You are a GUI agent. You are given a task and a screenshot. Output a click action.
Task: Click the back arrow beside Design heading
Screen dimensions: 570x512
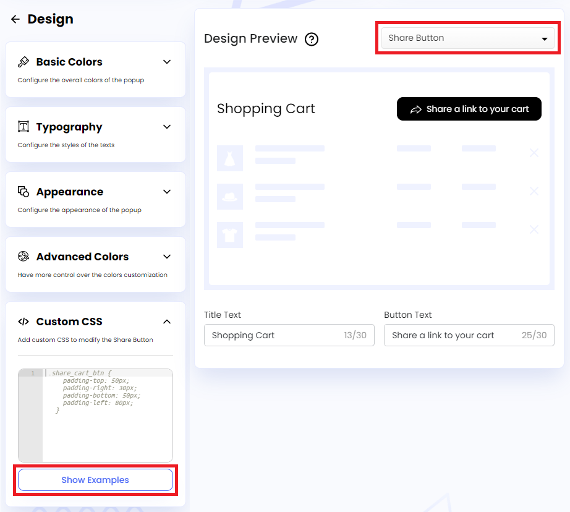[15, 19]
